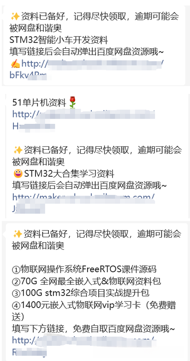190x361 pixels.
Task: Click the circled number ④ before 1400元
Action: (x=16, y=306)
